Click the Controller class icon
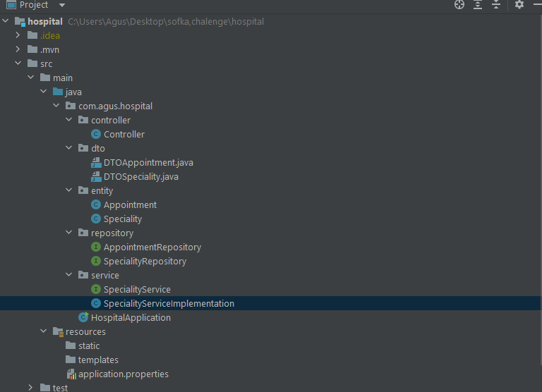This screenshot has width=542, height=392. coord(96,134)
